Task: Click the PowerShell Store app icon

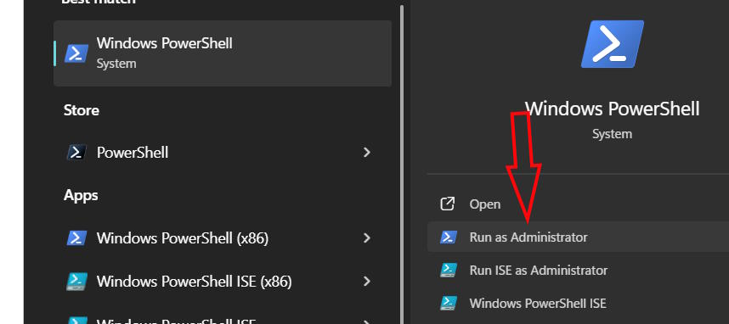Action: tap(76, 153)
